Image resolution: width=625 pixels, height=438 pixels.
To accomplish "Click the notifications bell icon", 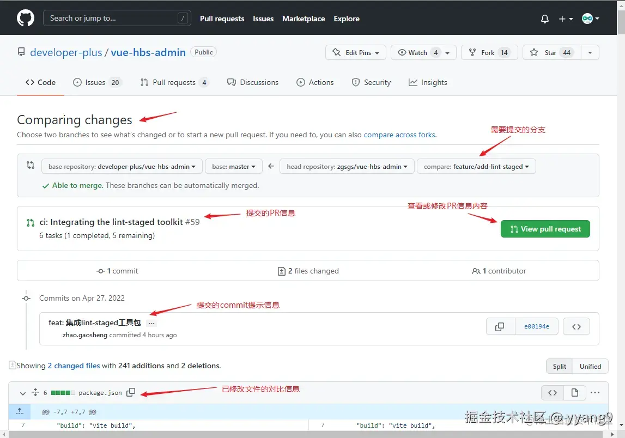I will pyautogui.click(x=544, y=19).
